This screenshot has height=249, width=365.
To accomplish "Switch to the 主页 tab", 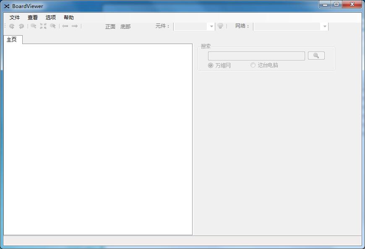I will (13, 39).
